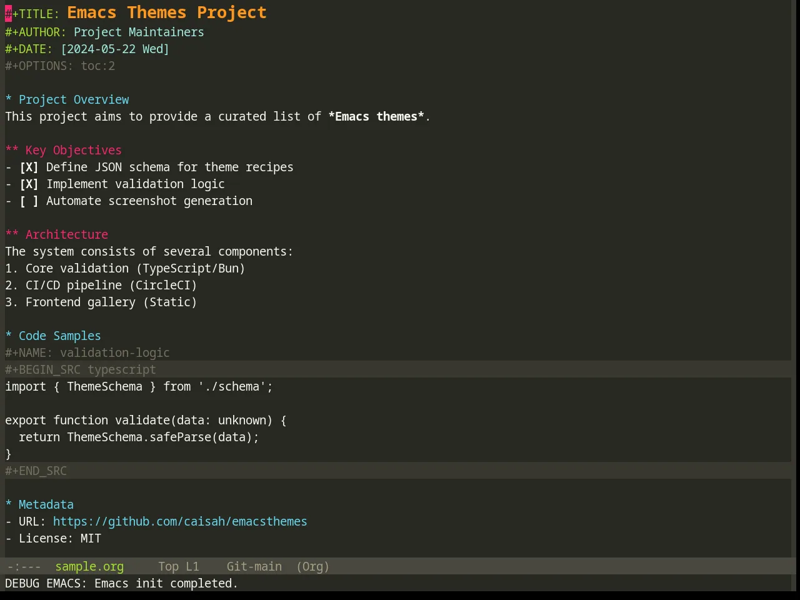Click the closing brace of the validate function
The image size is (800, 600).
9,454
